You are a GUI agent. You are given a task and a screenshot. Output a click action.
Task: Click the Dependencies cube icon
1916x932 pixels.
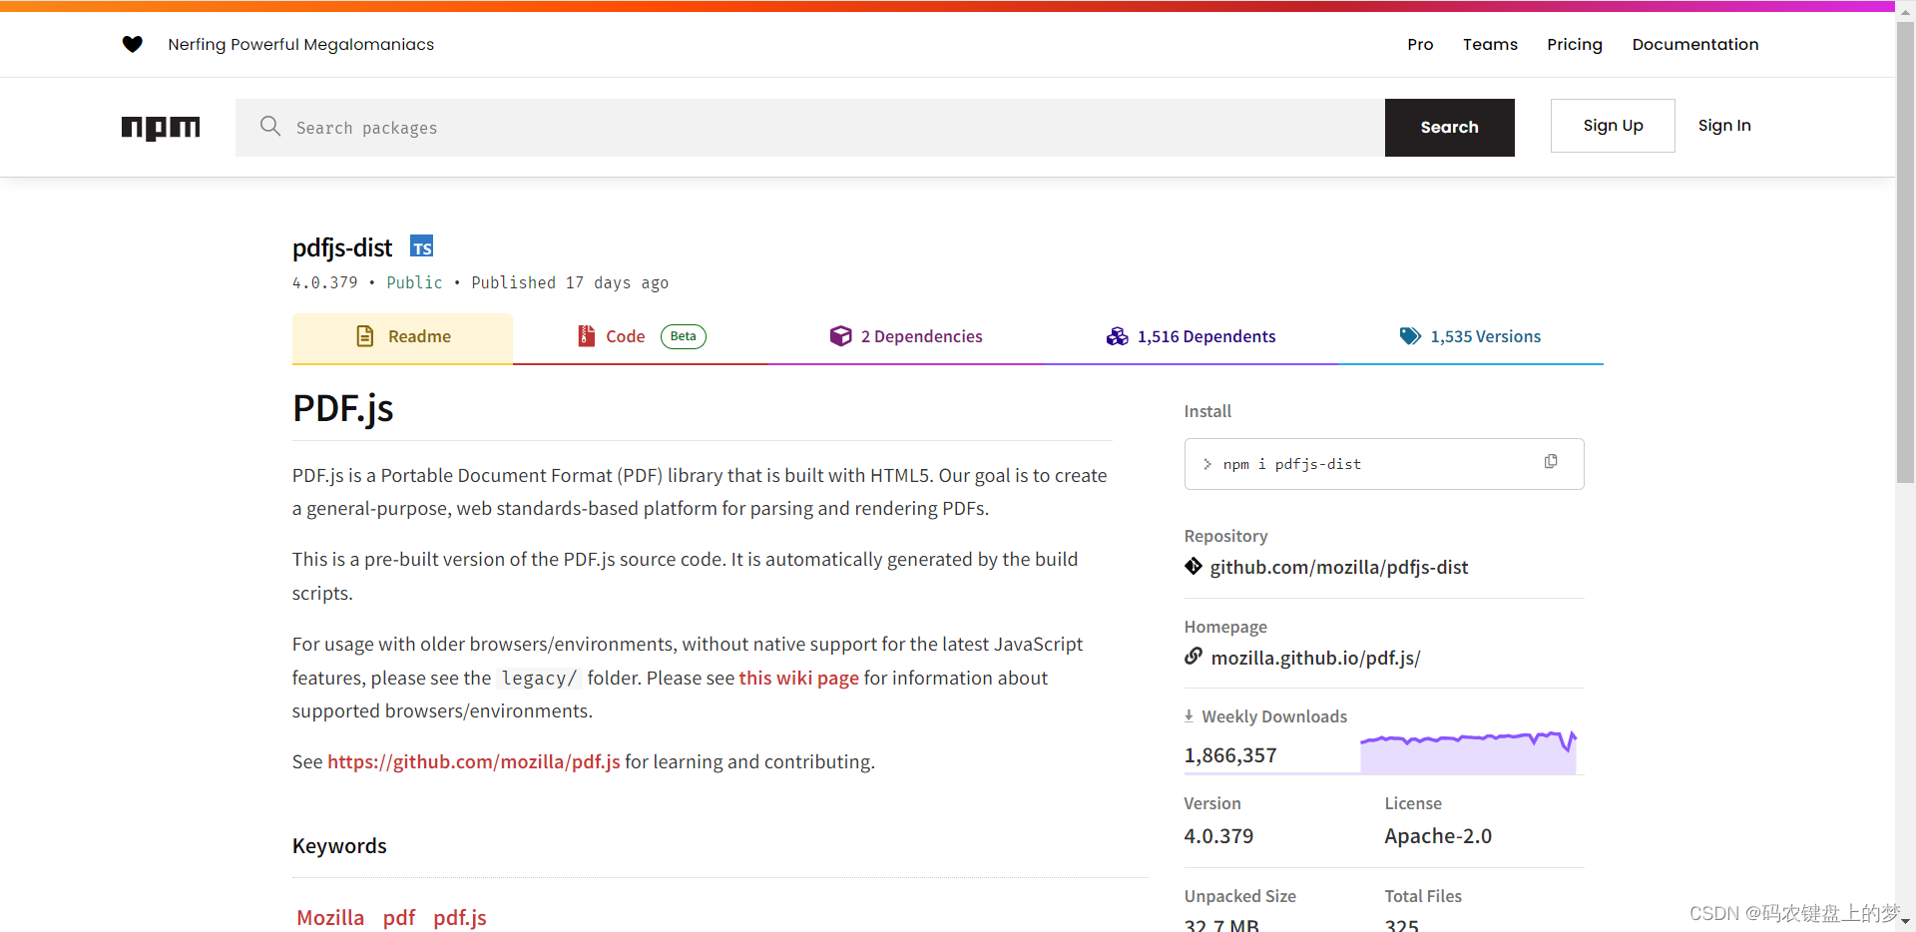(840, 336)
